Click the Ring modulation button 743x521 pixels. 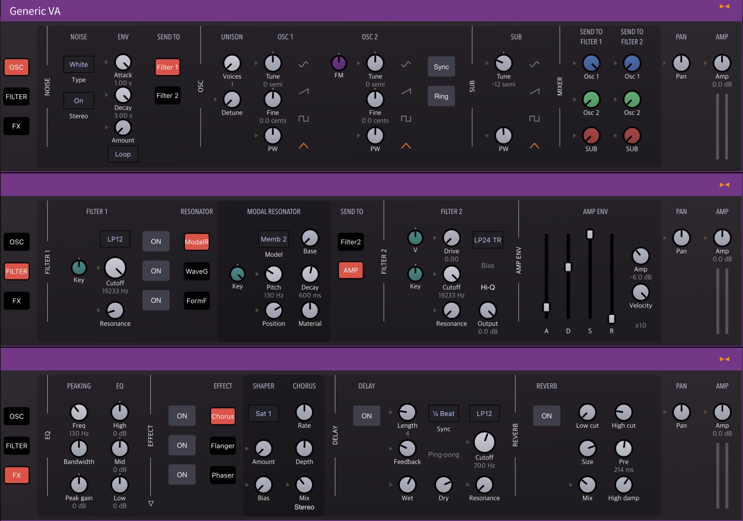point(442,96)
